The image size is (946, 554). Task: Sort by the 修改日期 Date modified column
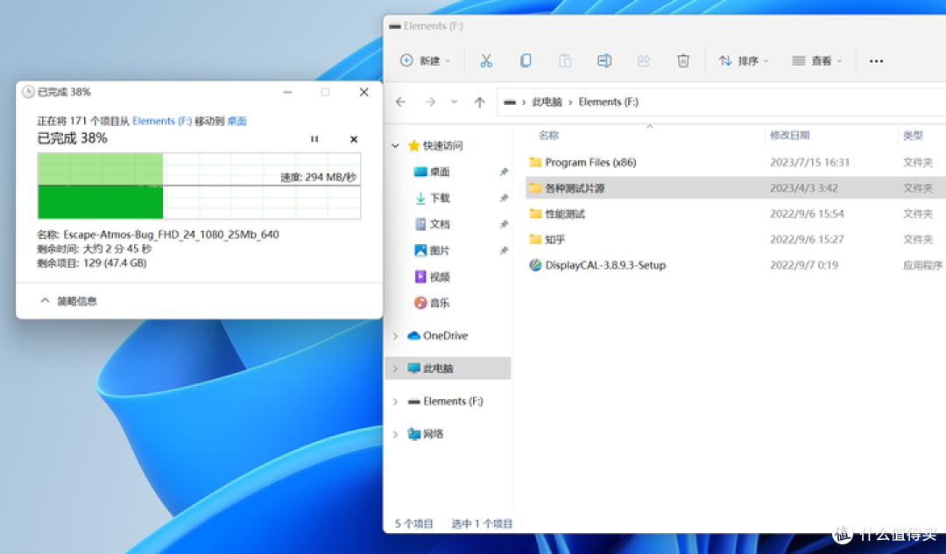789,135
